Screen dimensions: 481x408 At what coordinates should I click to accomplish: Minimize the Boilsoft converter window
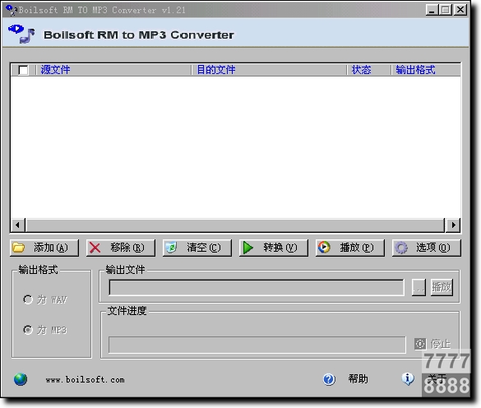(x=432, y=10)
